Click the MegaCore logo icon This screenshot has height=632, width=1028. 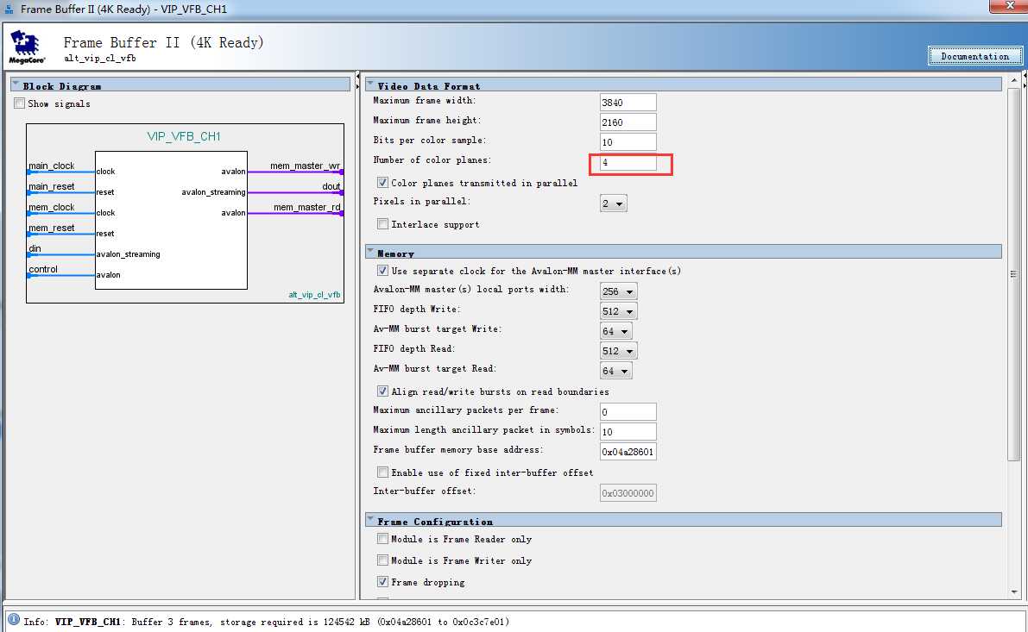27,47
